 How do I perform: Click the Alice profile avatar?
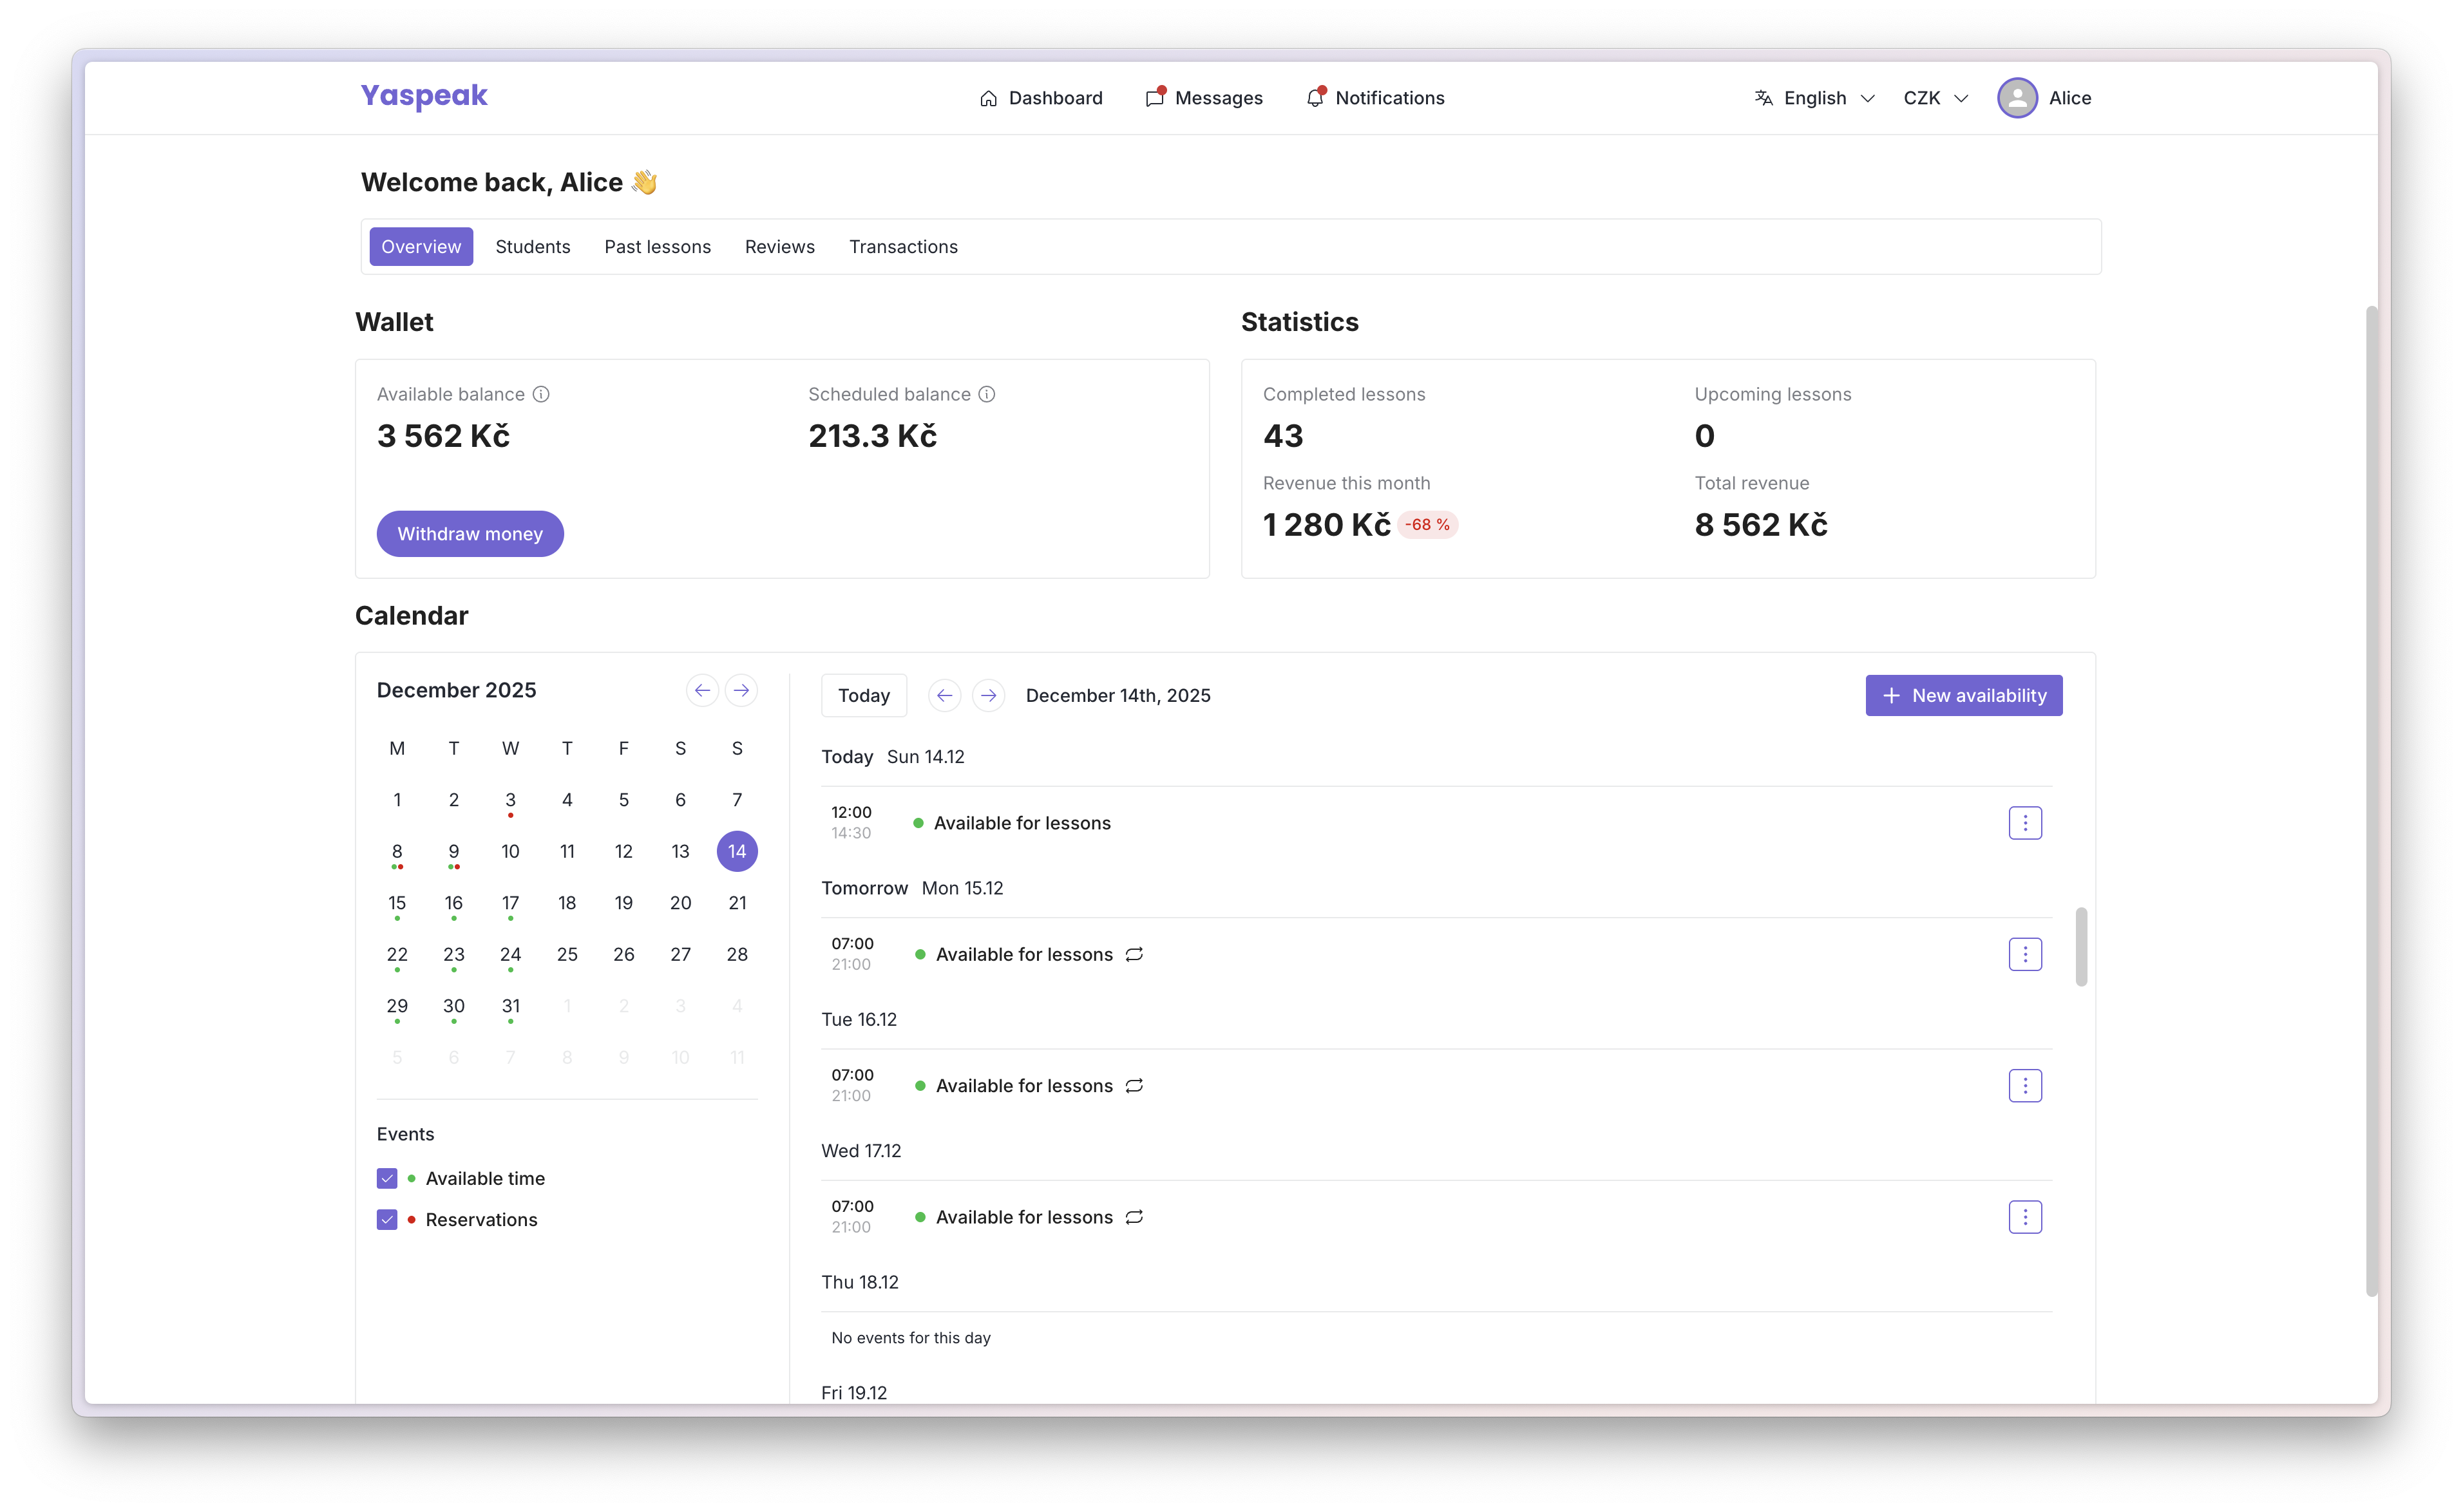2017,97
